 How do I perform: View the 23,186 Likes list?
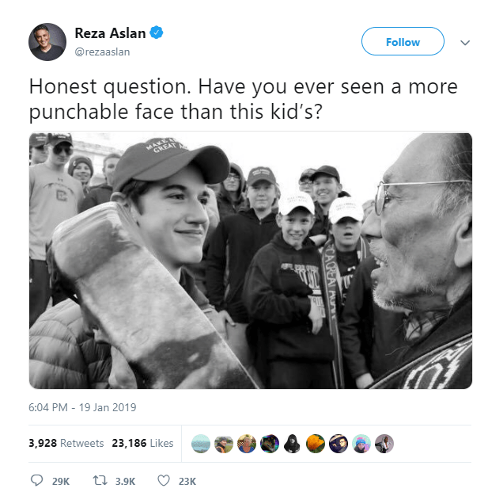pos(142,443)
